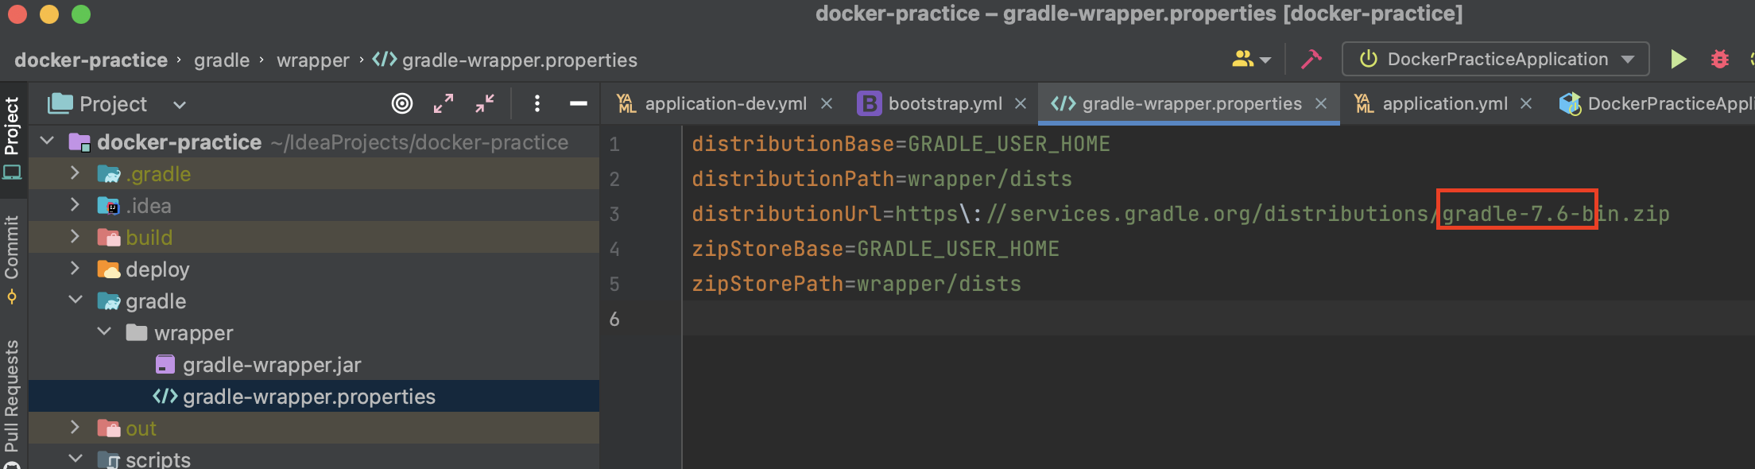This screenshot has height=469, width=1755.
Task: Click the distributionPath=wrapper/dists line
Action: coord(881,179)
